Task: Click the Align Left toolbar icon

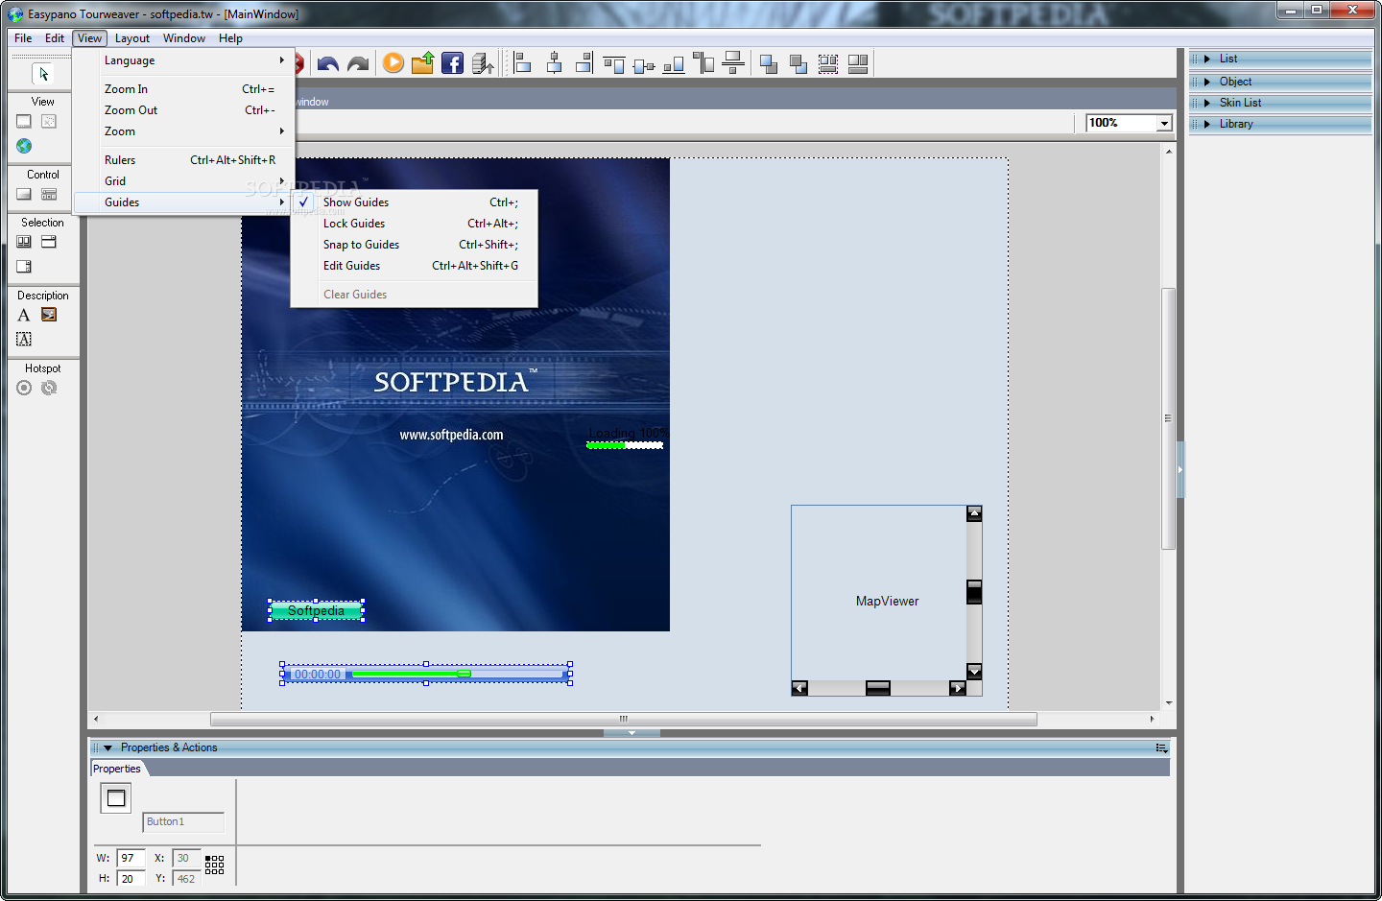Action: pyautogui.click(x=522, y=63)
